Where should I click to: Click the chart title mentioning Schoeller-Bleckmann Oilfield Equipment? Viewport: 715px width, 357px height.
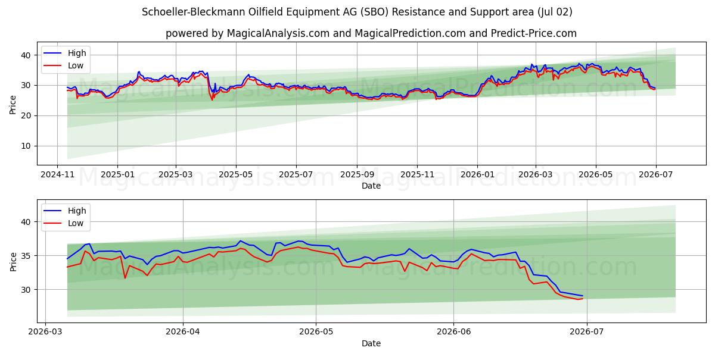point(357,12)
